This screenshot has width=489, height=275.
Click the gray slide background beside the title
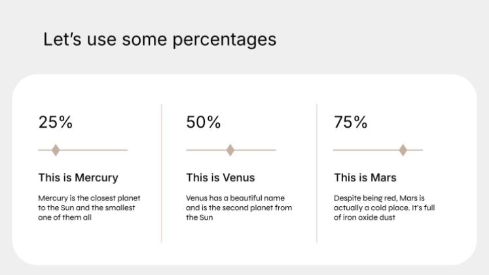[374, 39]
